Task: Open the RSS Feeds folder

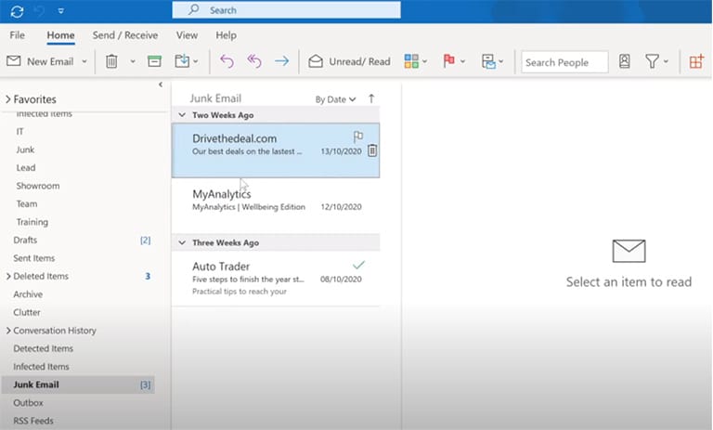Action: 33,421
